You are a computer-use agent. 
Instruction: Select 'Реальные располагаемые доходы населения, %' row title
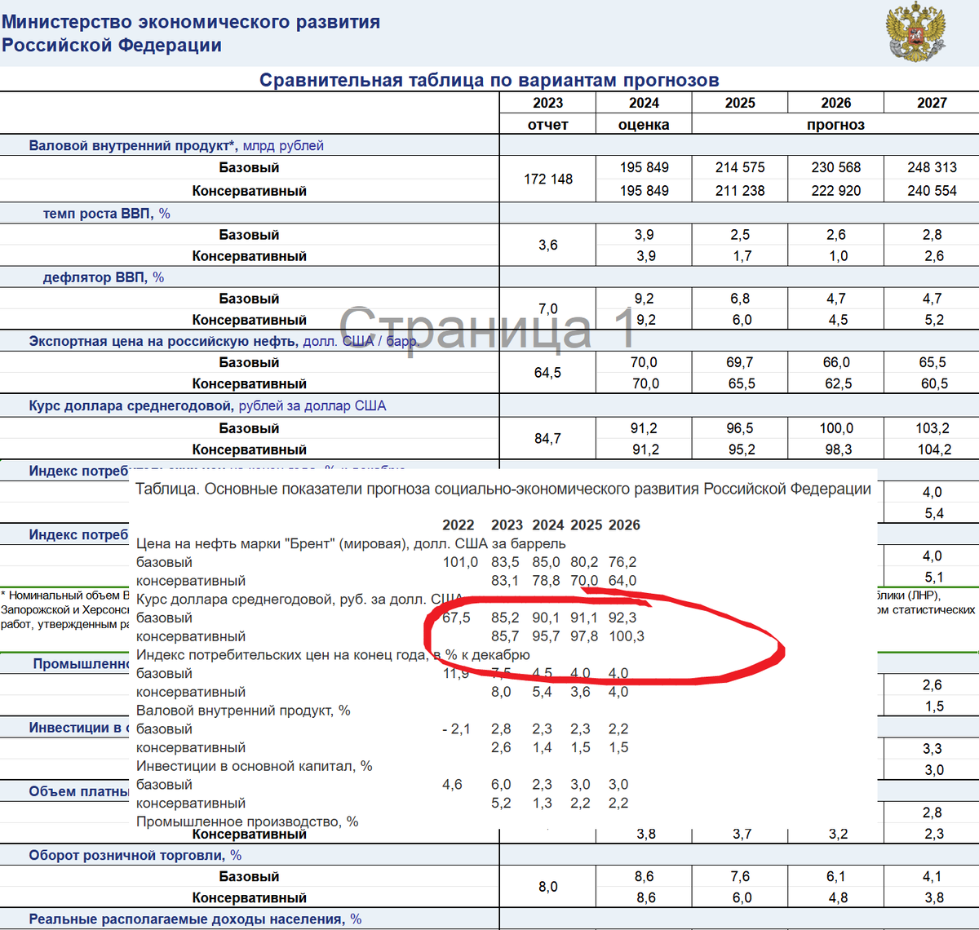pos(195,919)
